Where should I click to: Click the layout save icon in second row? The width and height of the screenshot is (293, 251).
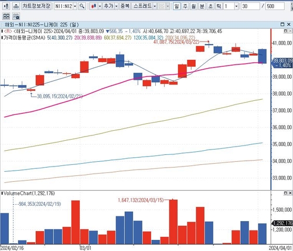pyautogui.click(x=16, y=16)
